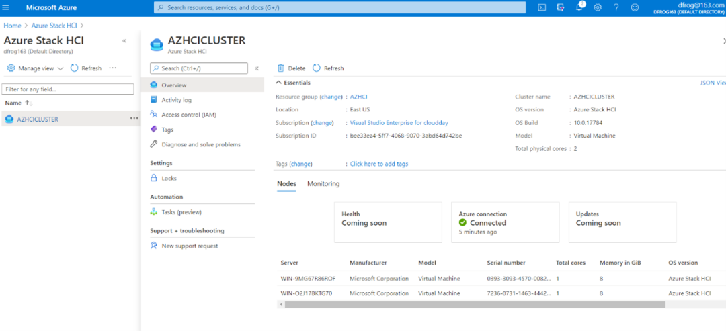Image resolution: width=726 pixels, height=331 pixels.
Task: Sort the list by the Name column
Action: pyautogui.click(x=19, y=103)
